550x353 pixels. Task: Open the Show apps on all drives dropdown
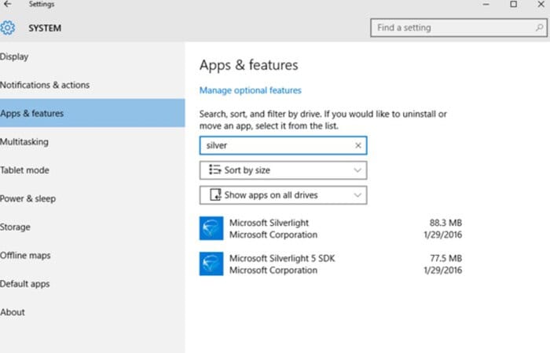tap(283, 195)
